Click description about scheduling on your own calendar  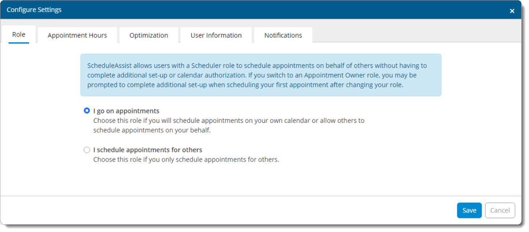pyautogui.click(x=228, y=121)
